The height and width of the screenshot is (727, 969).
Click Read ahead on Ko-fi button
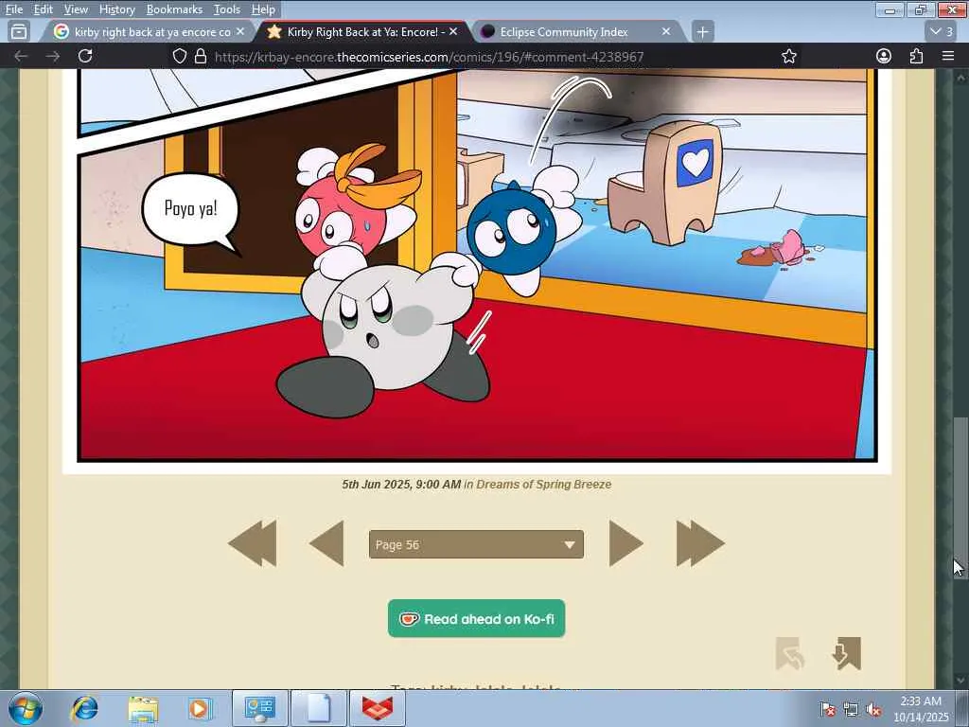pyautogui.click(x=477, y=618)
